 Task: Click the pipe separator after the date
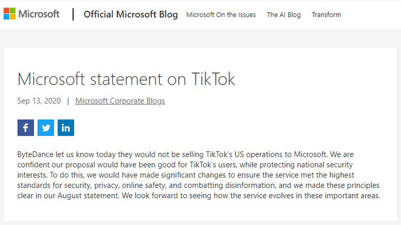coord(68,101)
